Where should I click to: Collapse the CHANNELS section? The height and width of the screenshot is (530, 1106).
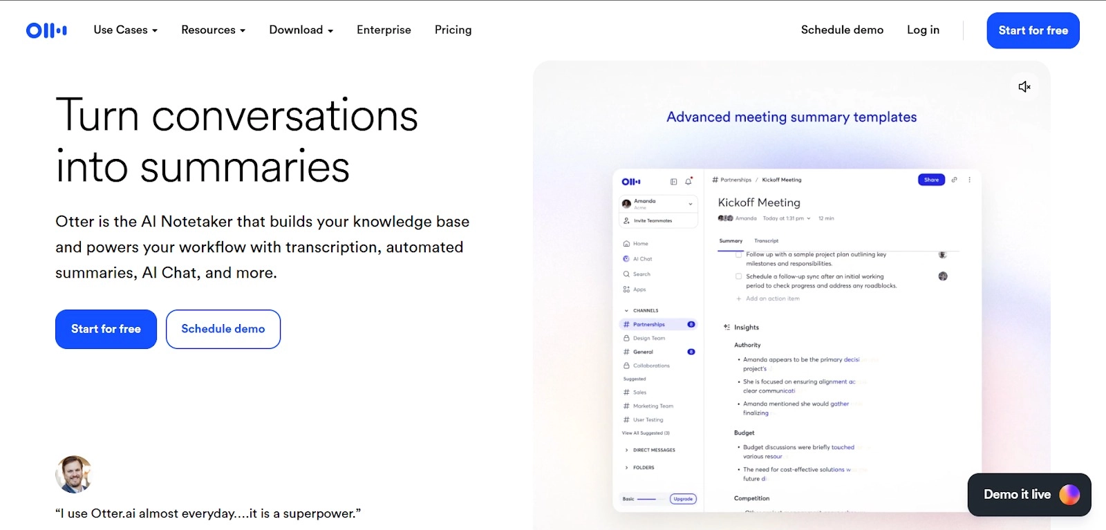coord(626,311)
